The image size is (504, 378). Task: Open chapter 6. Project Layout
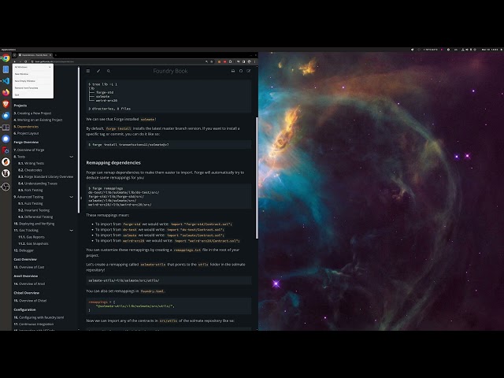point(26,133)
